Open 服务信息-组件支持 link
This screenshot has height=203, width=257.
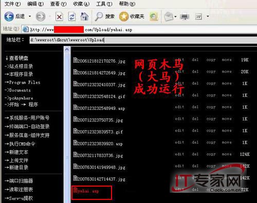[x=27, y=135]
